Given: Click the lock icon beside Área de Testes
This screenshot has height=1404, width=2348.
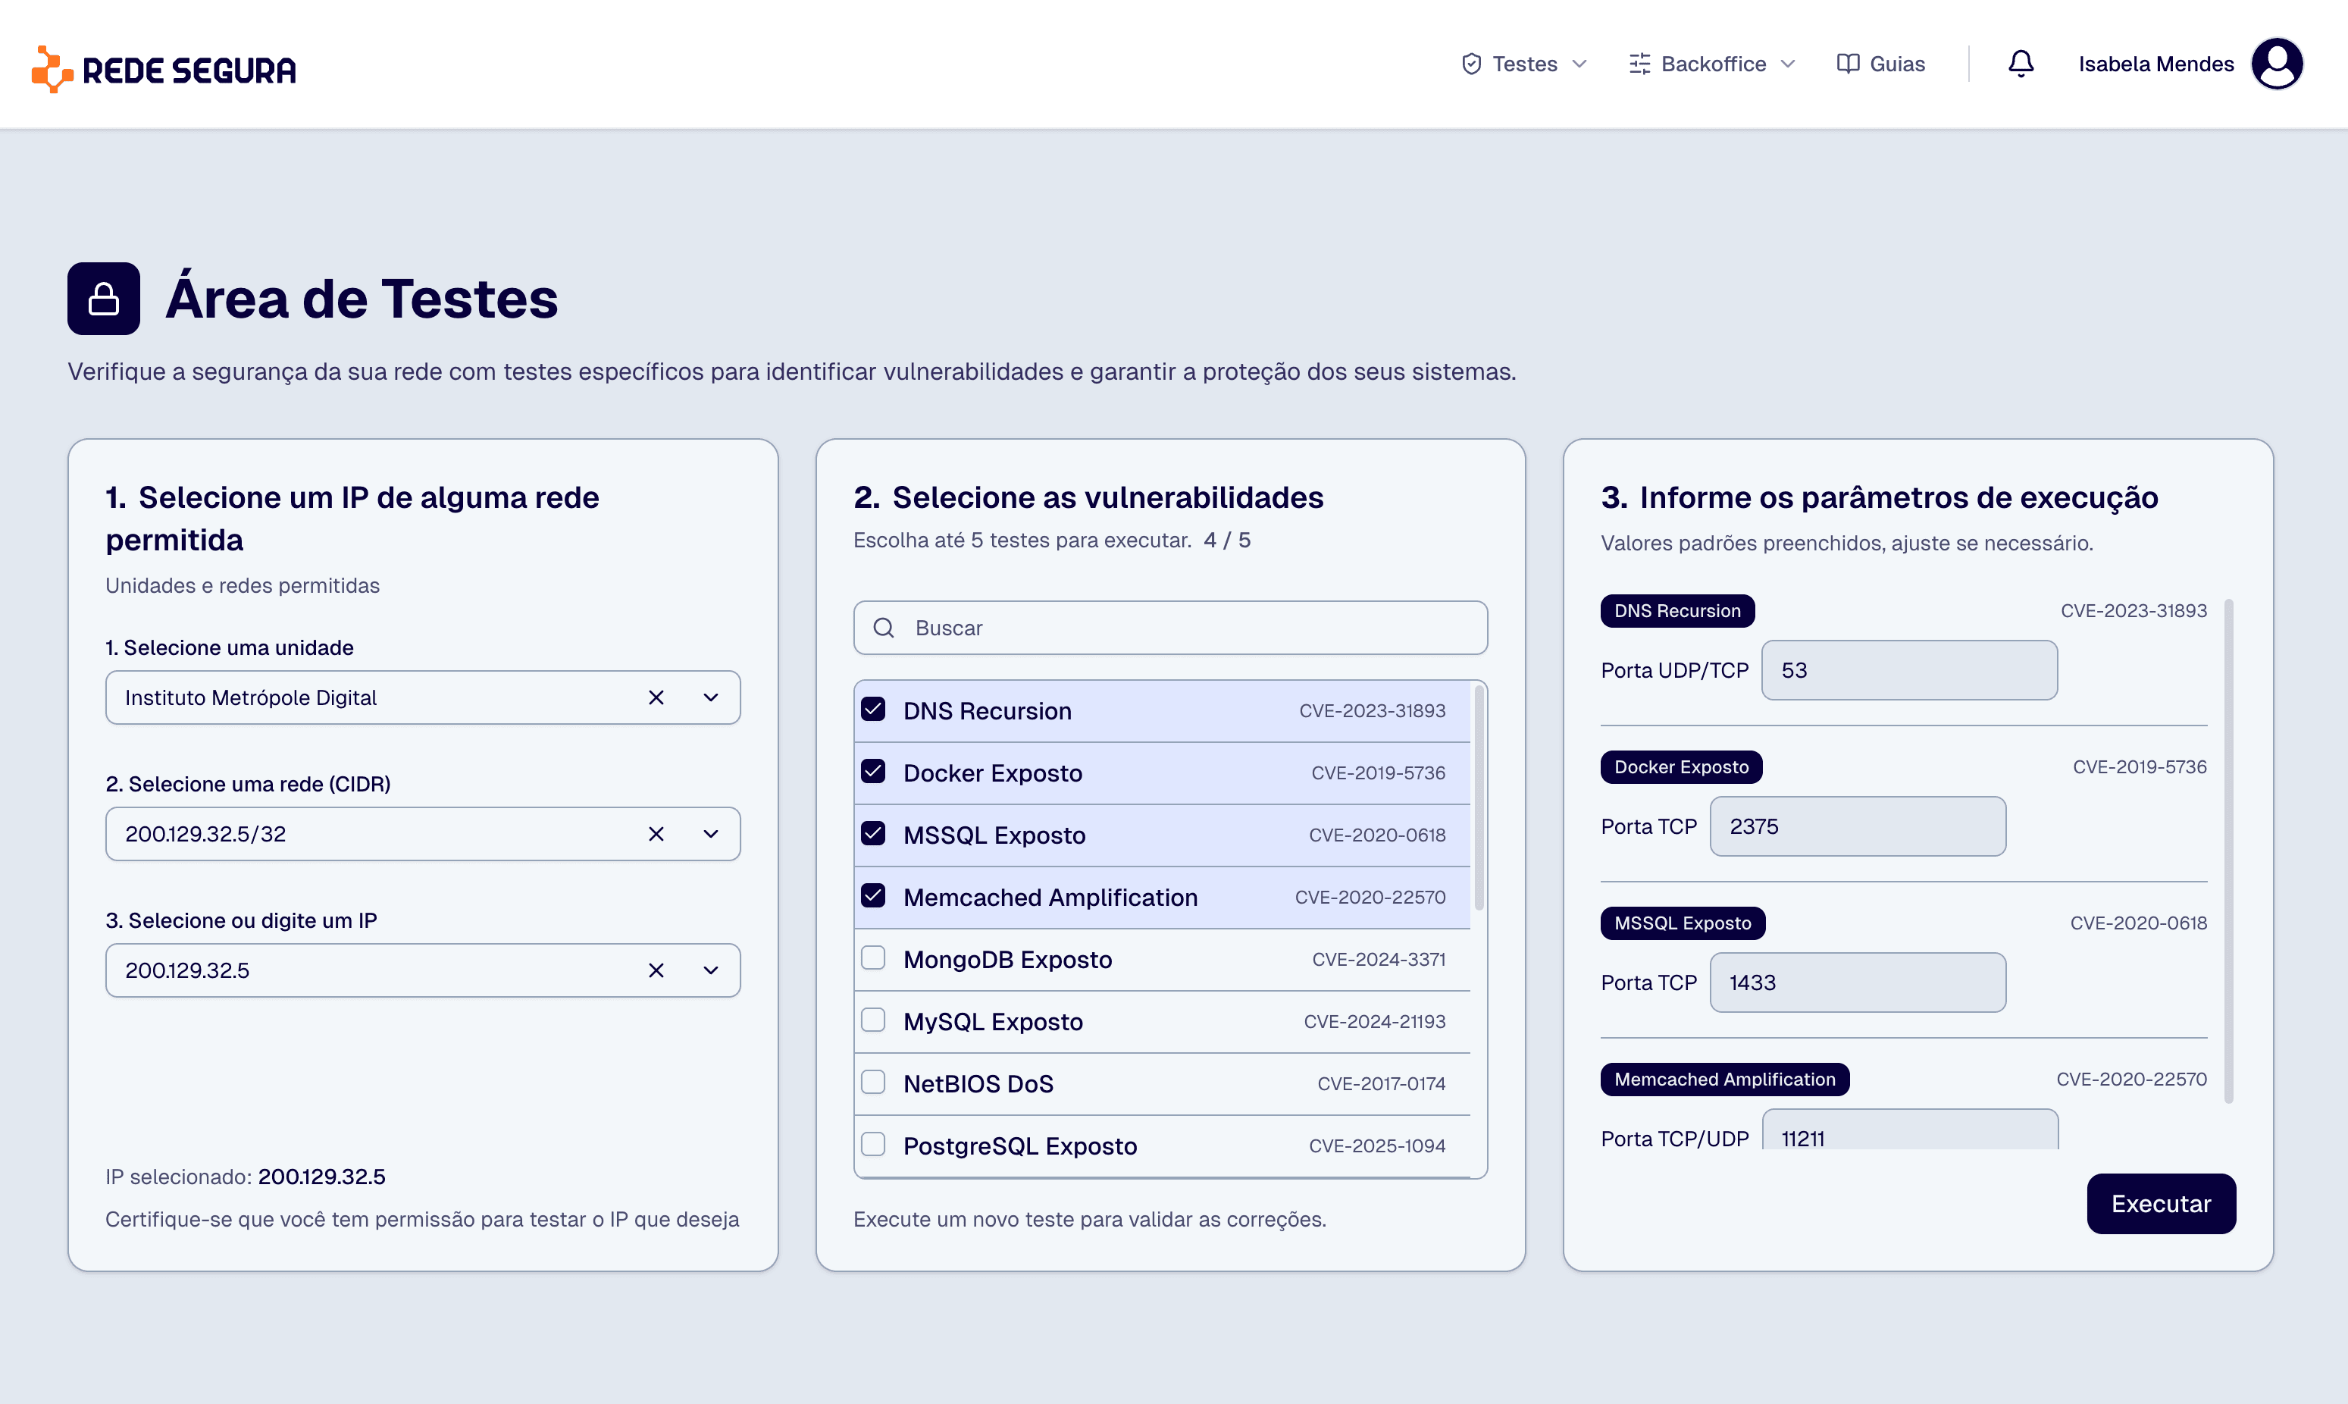Looking at the screenshot, I should (104, 299).
